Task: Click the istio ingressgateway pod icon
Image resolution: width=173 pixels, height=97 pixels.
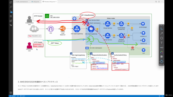Action: [91, 29]
